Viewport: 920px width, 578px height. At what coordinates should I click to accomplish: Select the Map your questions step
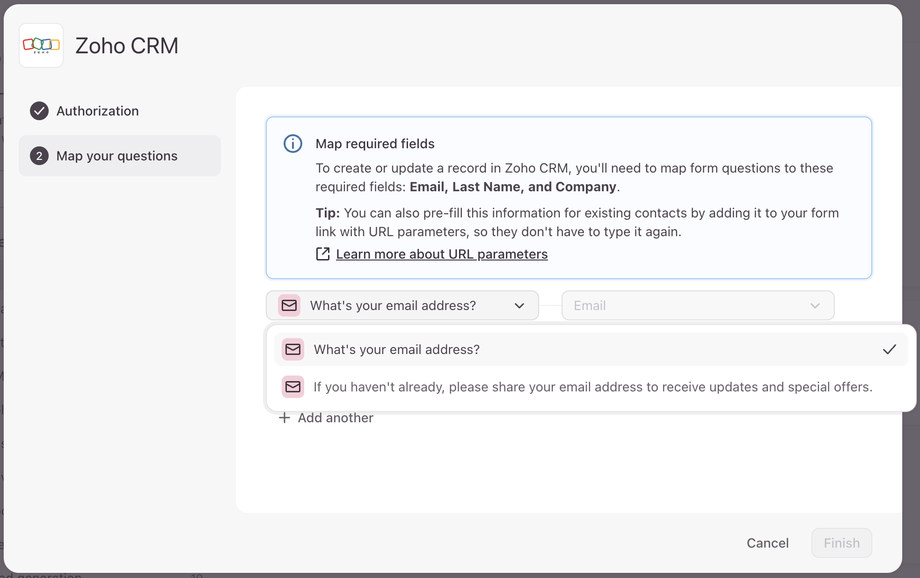pyautogui.click(x=120, y=156)
